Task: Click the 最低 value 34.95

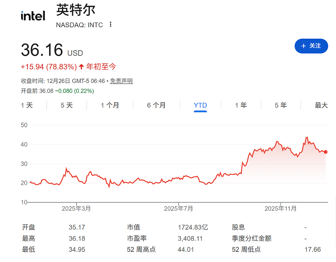Action: [x=77, y=249]
